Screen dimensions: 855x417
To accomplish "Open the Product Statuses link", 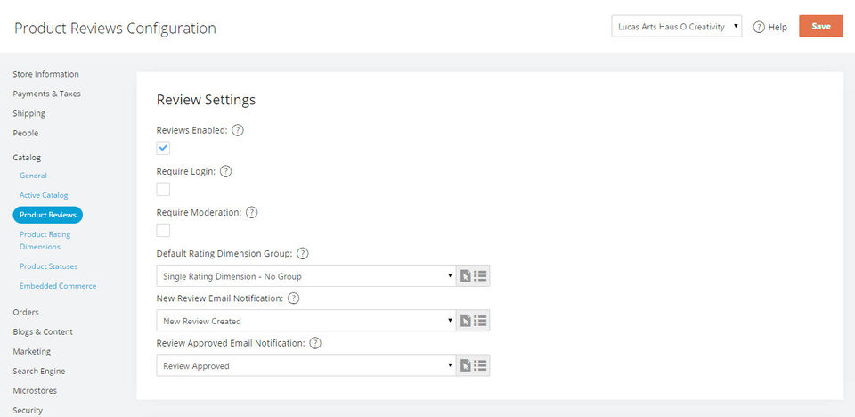I will point(48,266).
